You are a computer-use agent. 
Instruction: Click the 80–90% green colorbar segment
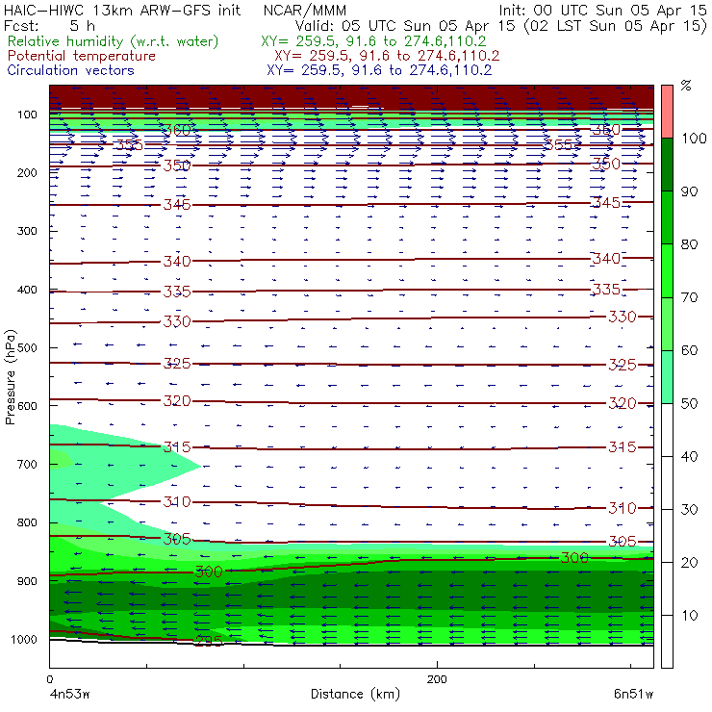[667, 217]
